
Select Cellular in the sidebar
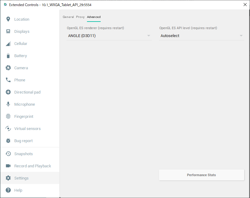coord(21,44)
